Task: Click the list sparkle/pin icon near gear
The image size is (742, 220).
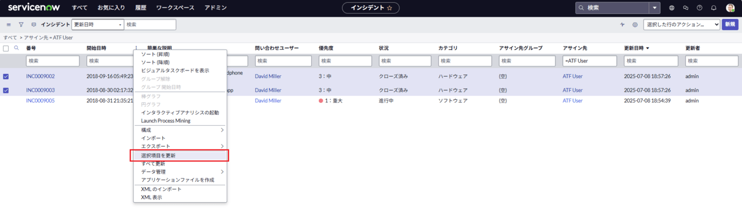Action: click(x=623, y=25)
